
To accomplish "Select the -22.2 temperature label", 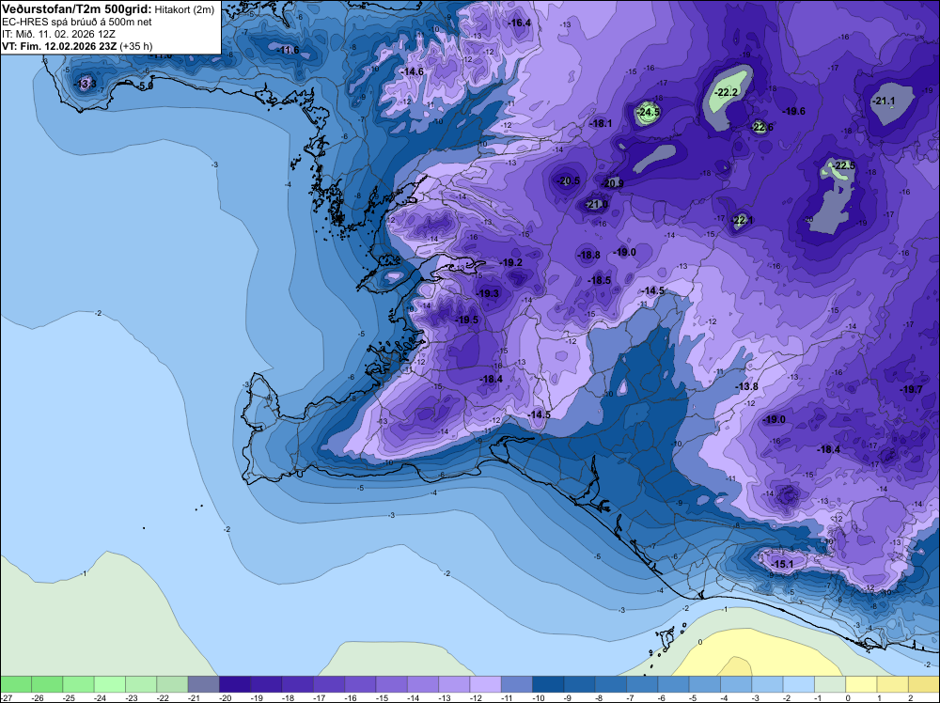I will [728, 92].
